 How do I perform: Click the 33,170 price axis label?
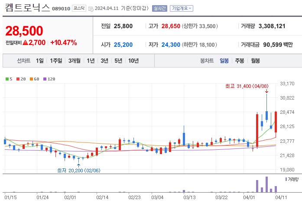(x=287, y=84)
